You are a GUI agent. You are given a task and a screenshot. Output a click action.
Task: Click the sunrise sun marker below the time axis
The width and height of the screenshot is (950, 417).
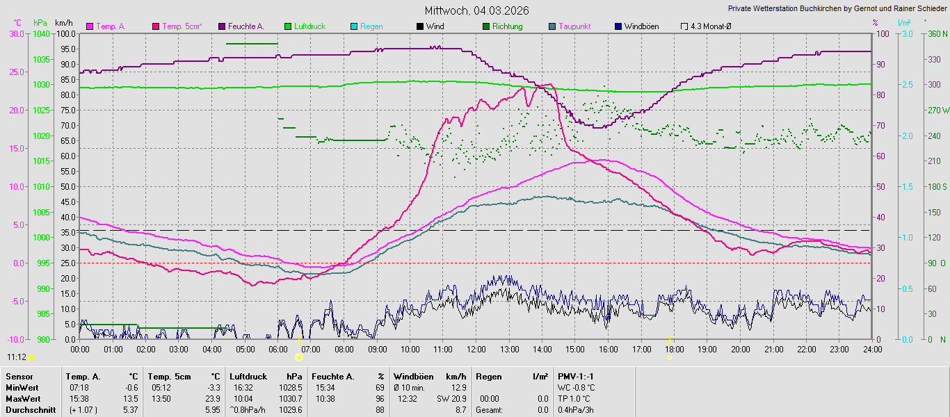299,357
